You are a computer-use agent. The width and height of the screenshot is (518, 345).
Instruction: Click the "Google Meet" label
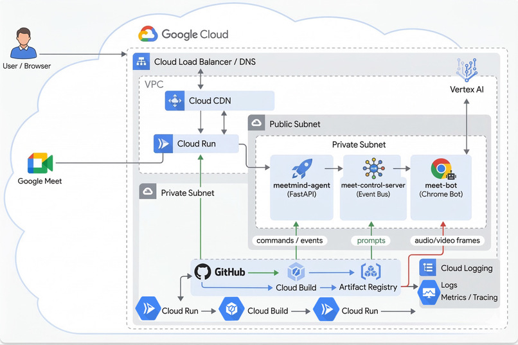(x=40, y=181)
